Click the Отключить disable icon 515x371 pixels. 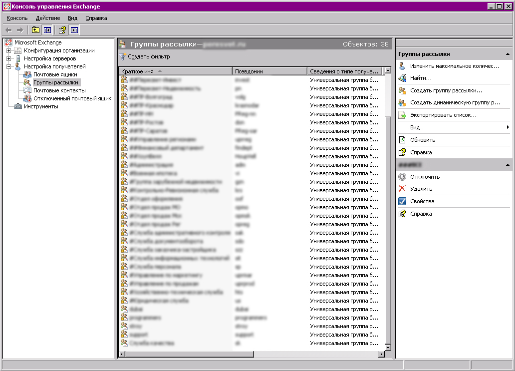(x=402, y=177)
